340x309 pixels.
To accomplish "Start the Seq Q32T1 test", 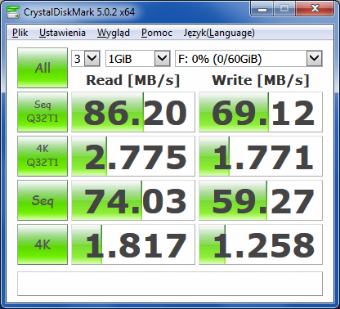I will (42, 112).
